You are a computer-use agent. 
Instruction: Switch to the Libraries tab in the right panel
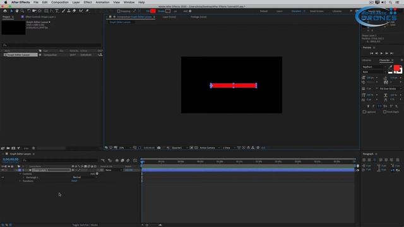pos(367,61)
